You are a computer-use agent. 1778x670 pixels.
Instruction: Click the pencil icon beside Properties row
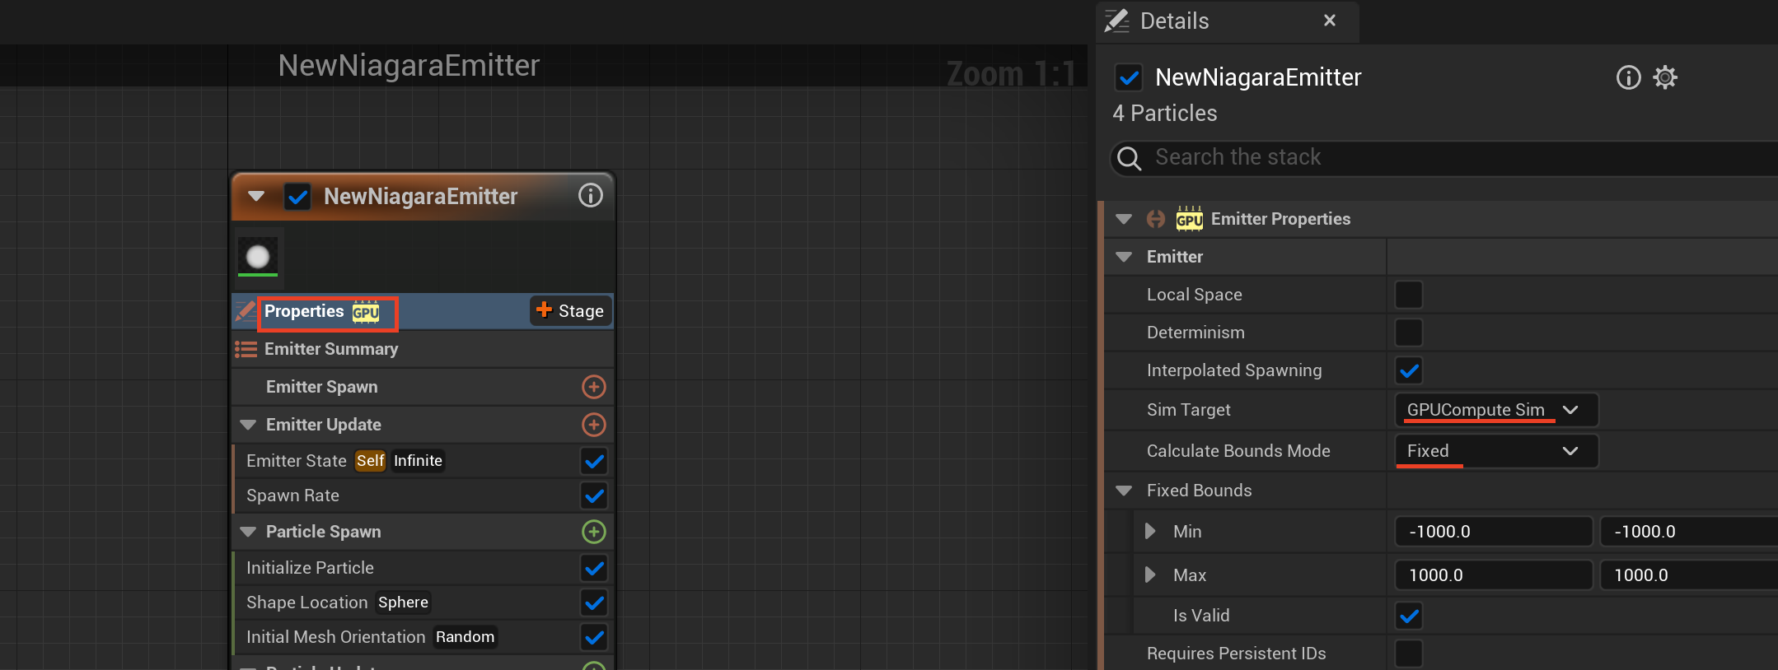point(246,311)
